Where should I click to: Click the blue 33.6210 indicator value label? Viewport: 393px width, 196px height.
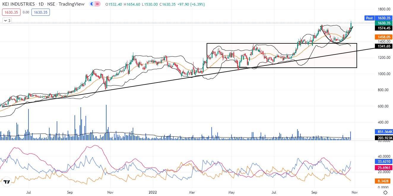(383, 162)
